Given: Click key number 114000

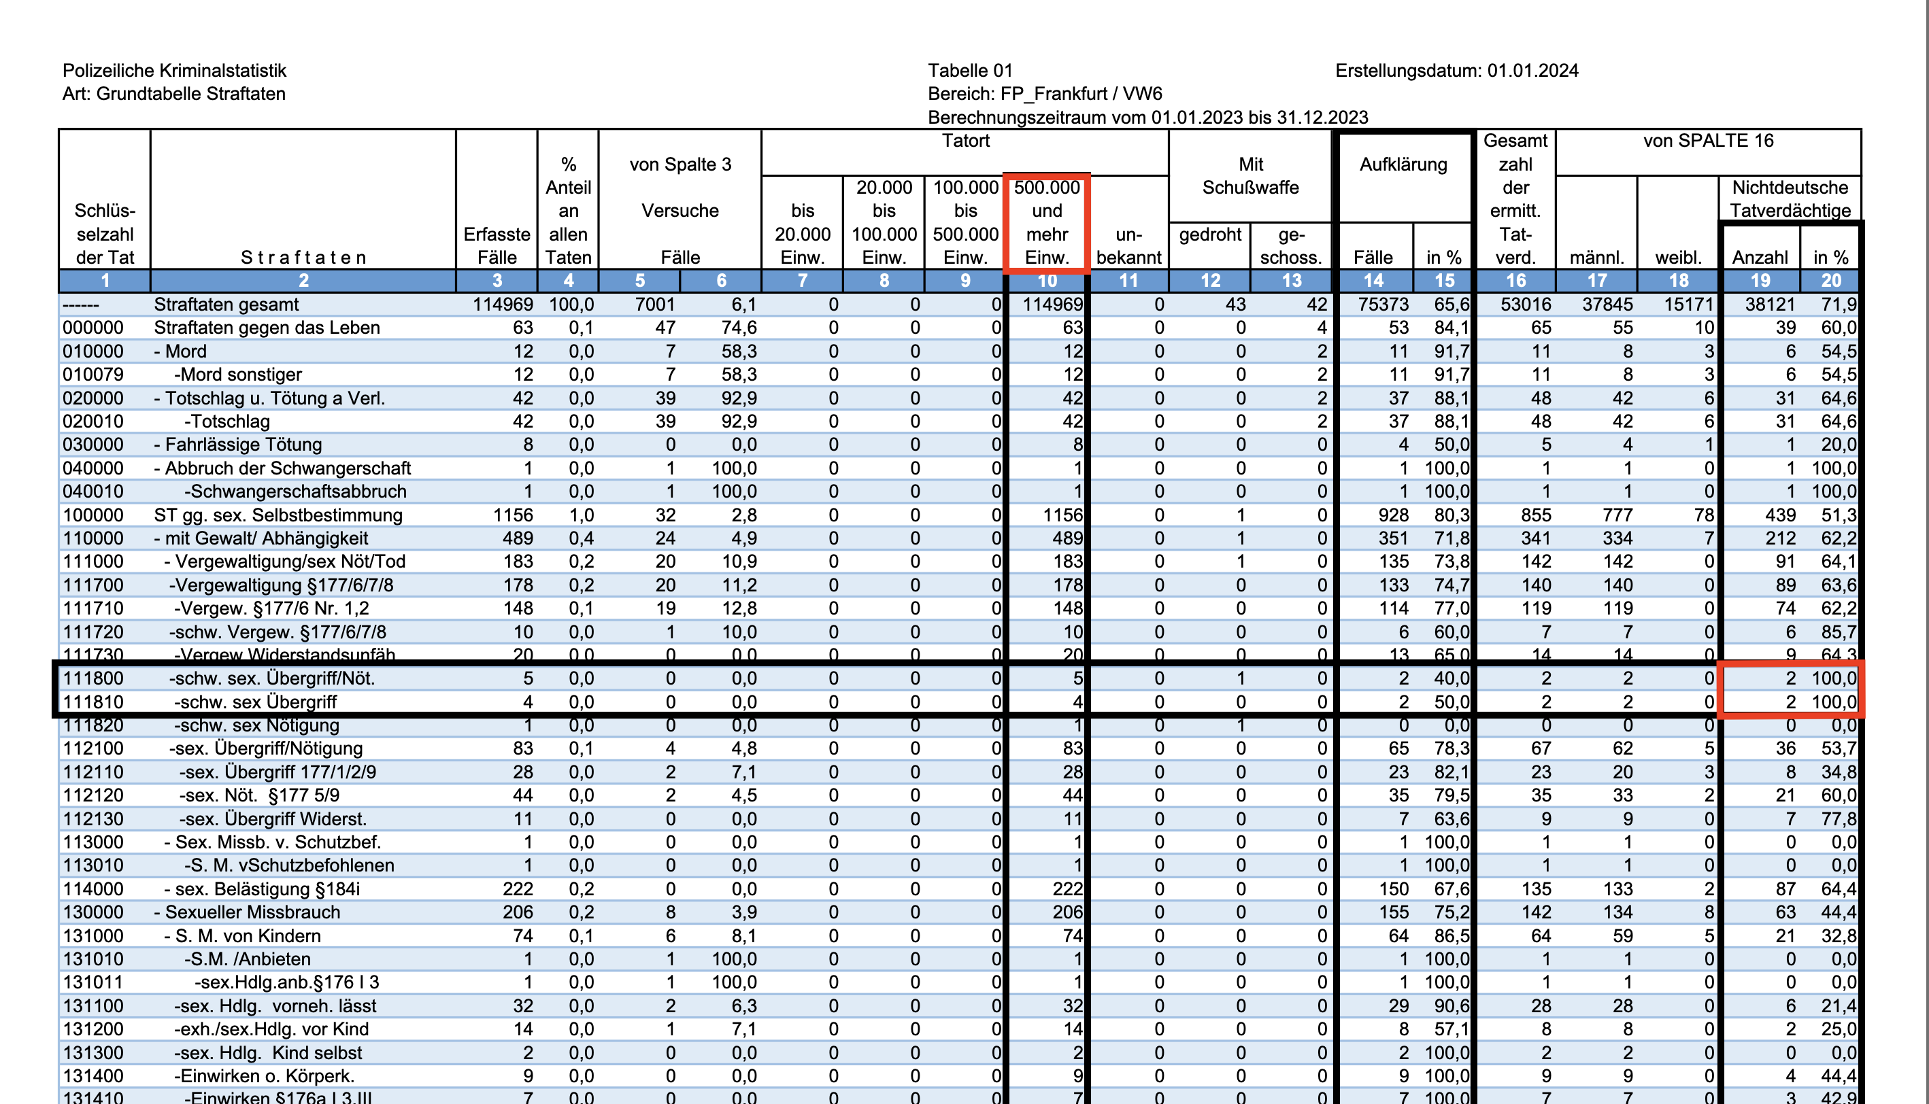Looking at the screenshot, I should point(93,889).
